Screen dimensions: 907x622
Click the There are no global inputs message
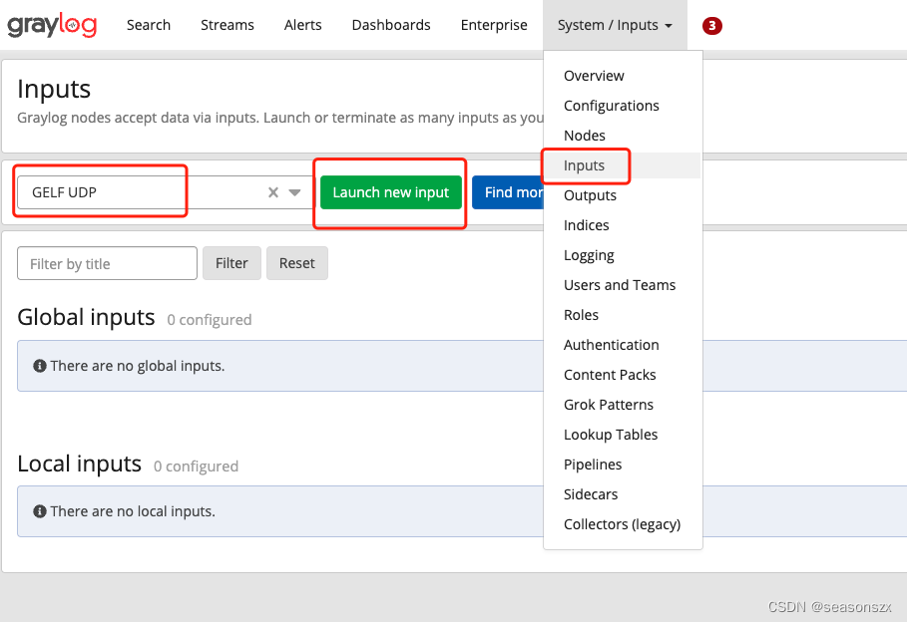[138, 366]
